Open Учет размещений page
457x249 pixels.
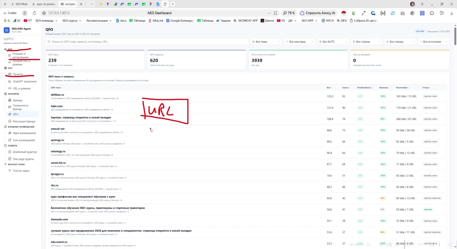[24, 140]
